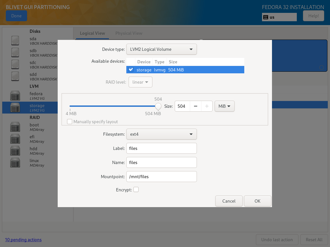
Task: Click the Mountpoint text field
Action: point(161,177)
